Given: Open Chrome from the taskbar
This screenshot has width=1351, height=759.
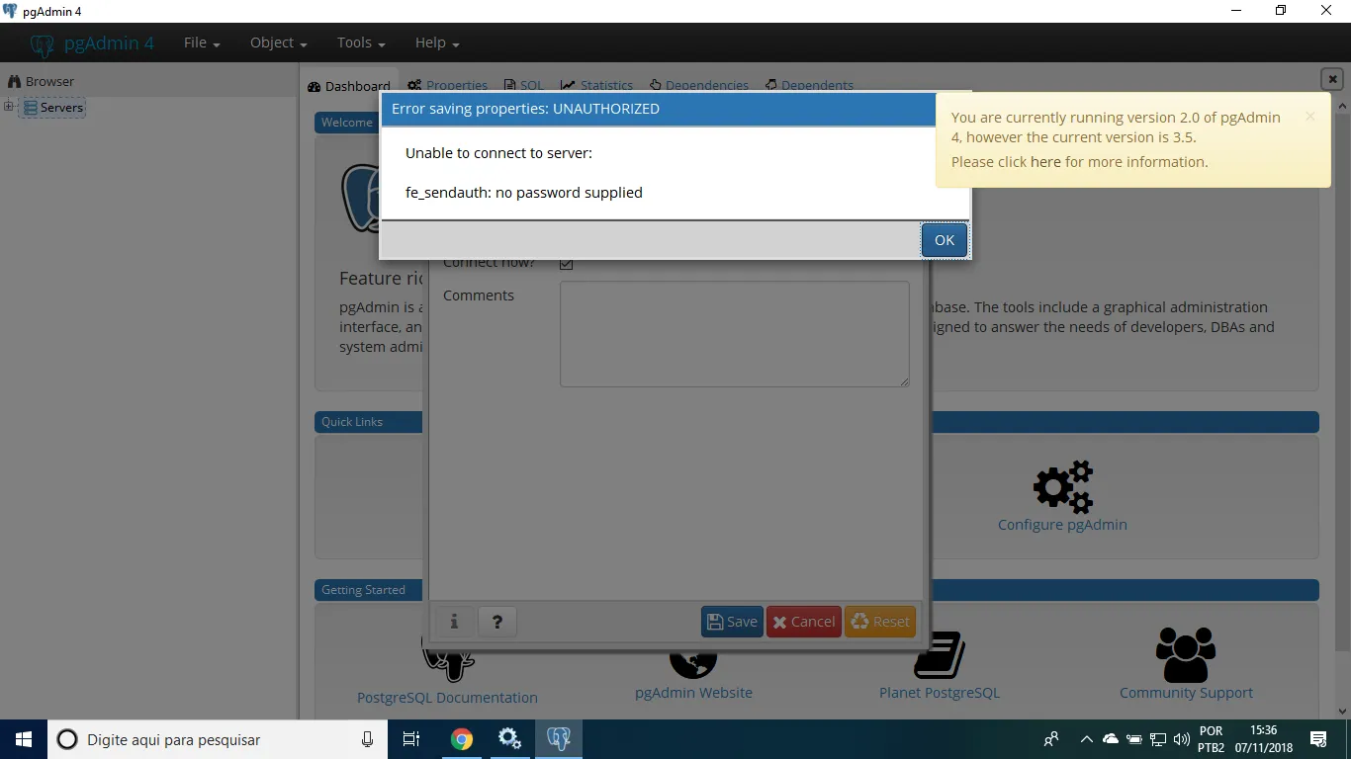Looking at the screenshot, I should pyautogui.click(x=461, y=739).
